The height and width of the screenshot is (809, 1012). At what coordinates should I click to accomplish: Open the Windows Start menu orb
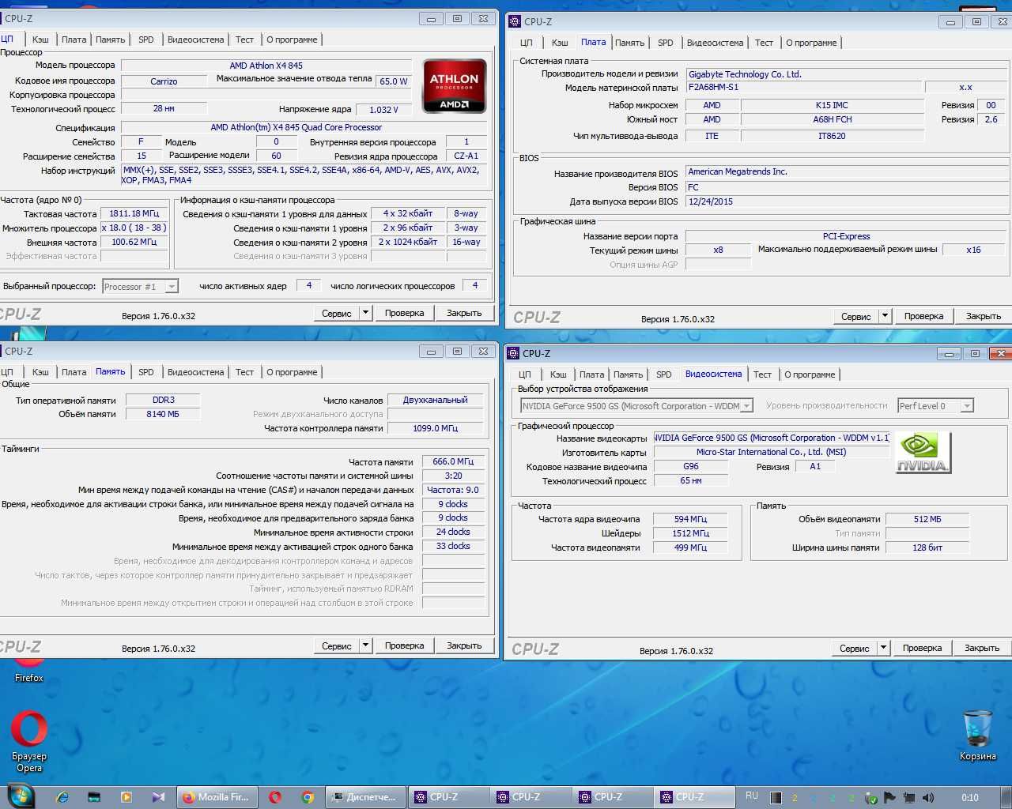tap(20, 796)
